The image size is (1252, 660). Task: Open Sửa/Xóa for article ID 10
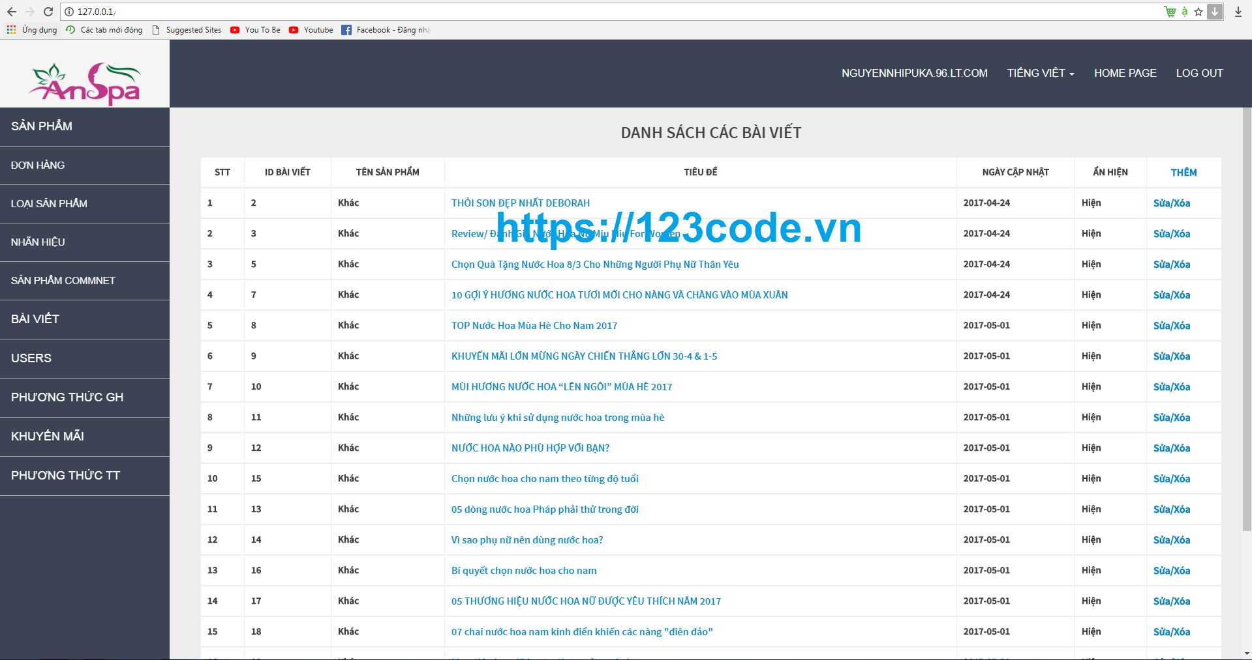[x=1170, y=386]
